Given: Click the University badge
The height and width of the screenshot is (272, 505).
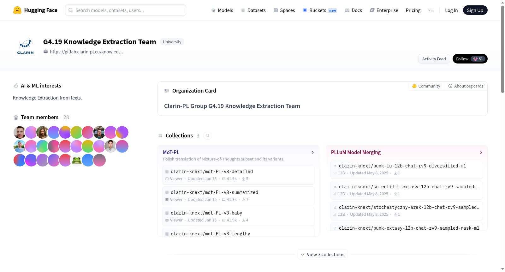Looking at the screenshot, I should 172,42.
